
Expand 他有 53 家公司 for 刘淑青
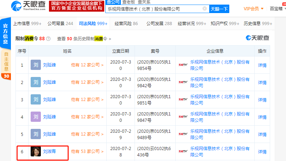pyautogui.click(x=87, y=151)
